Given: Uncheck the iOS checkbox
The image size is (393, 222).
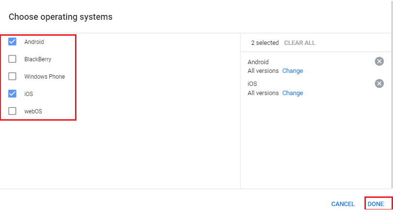Looking at the screenshot, I should click(x=12, y=94).
